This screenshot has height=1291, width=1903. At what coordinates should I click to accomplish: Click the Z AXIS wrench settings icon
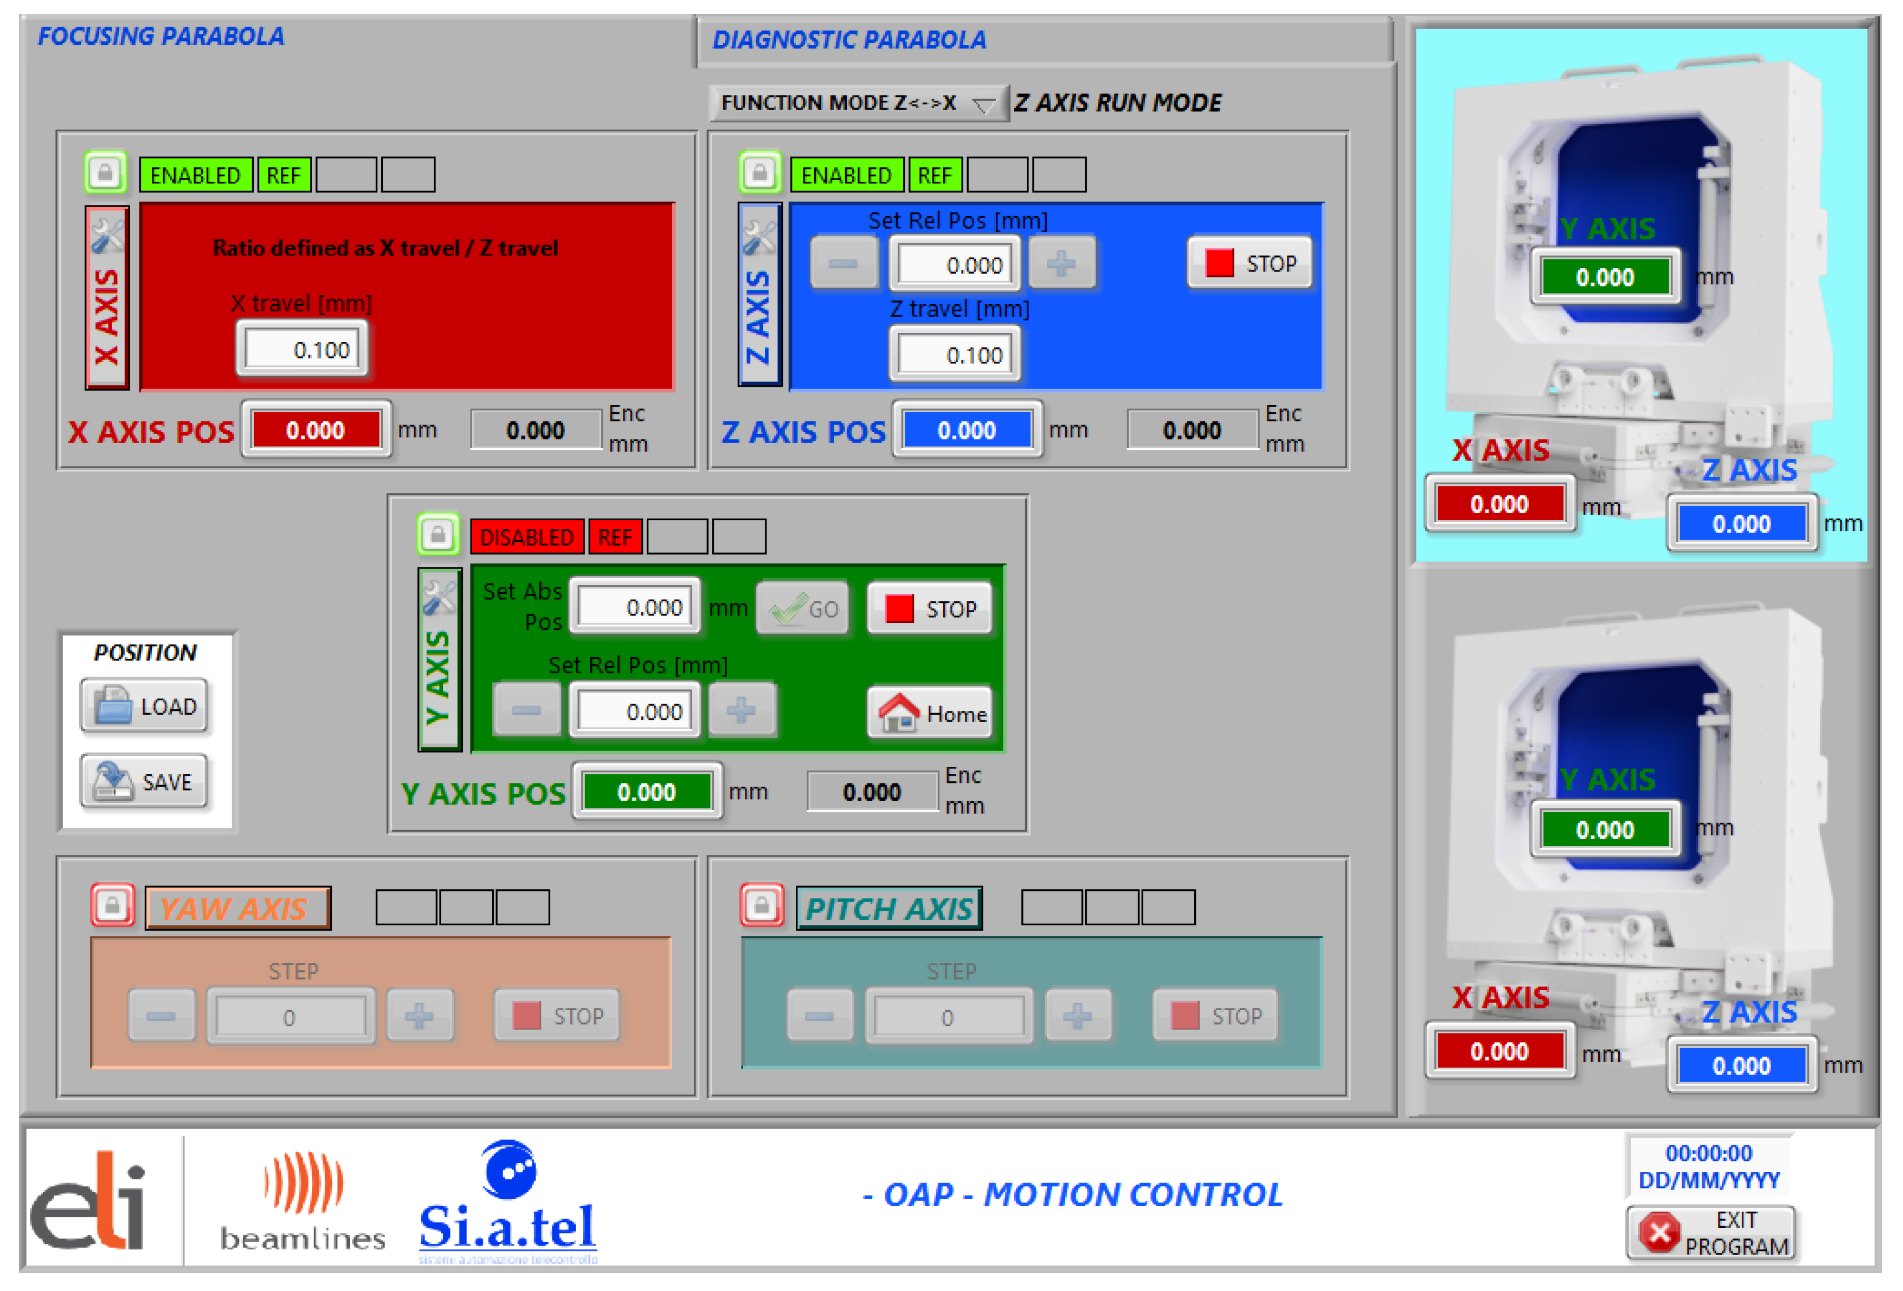[759, 237]
